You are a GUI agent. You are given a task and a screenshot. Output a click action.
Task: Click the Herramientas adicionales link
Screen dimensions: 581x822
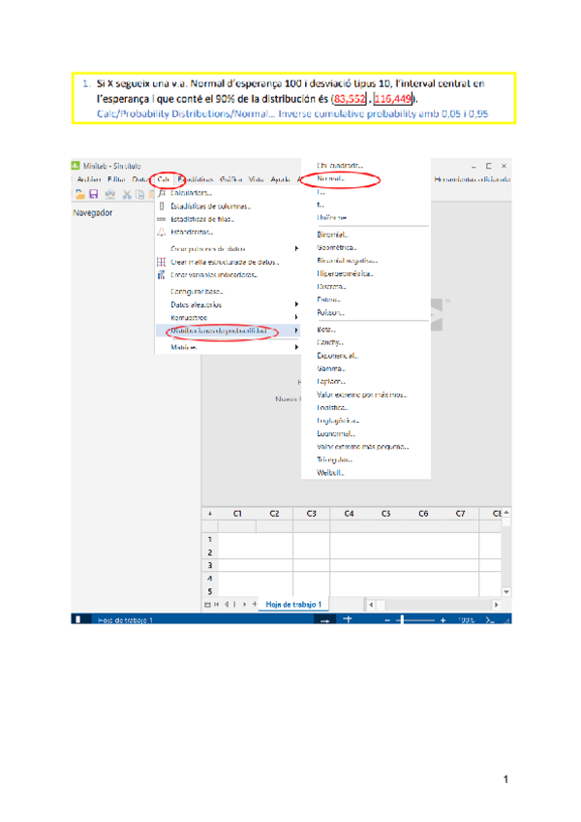[x=473, y=179]
